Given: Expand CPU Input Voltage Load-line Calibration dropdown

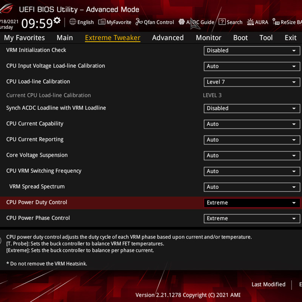Looking at the screenshot, I should pos(252,66).
